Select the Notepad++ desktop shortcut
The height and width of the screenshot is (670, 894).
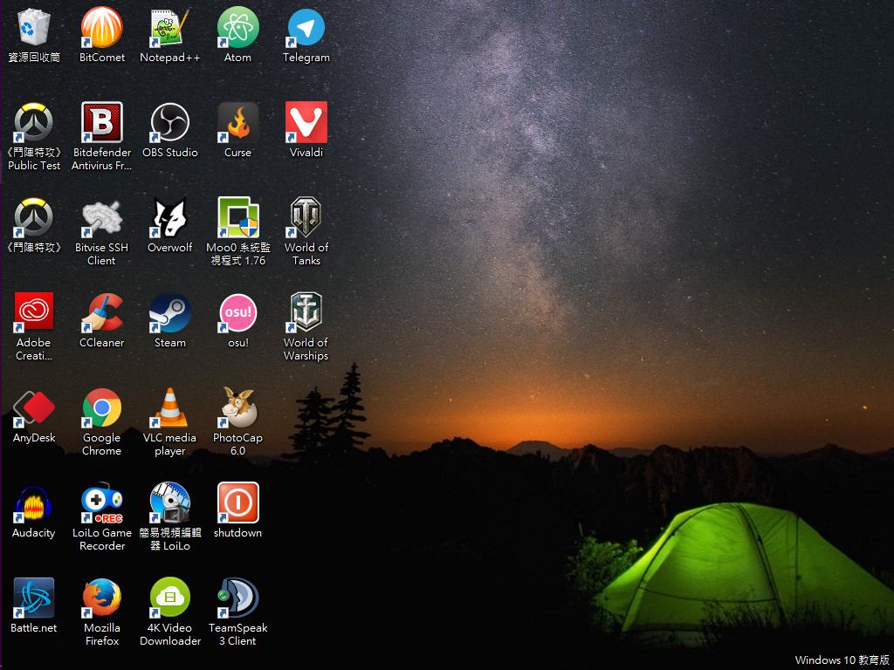click(170, 28)
